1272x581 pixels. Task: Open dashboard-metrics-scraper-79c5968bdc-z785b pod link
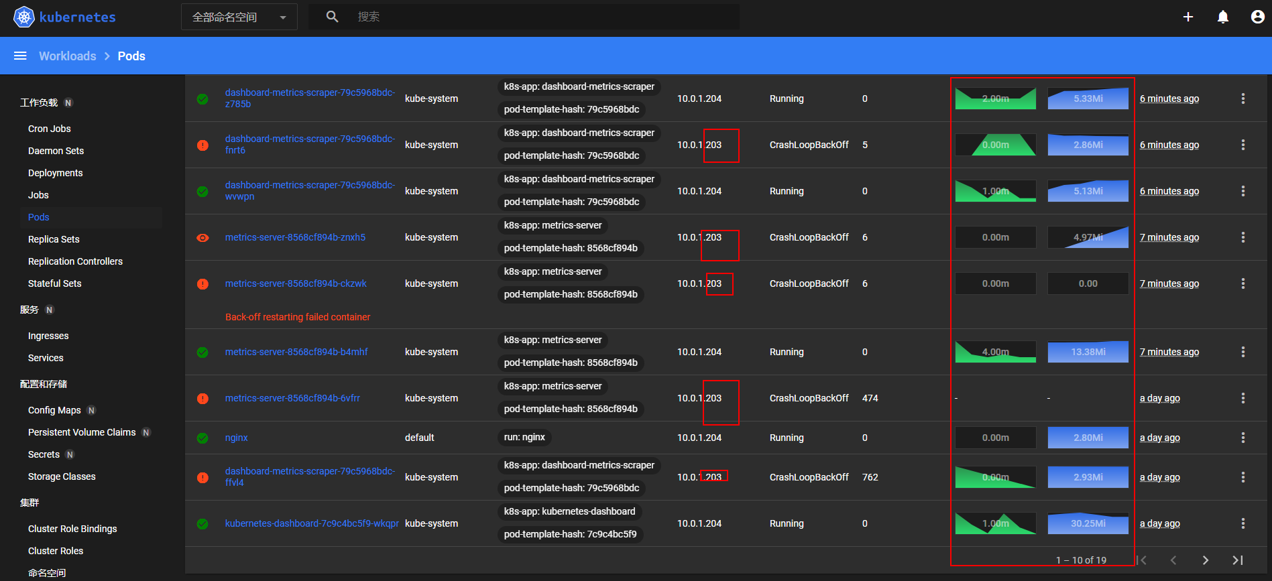coord(310,98)
